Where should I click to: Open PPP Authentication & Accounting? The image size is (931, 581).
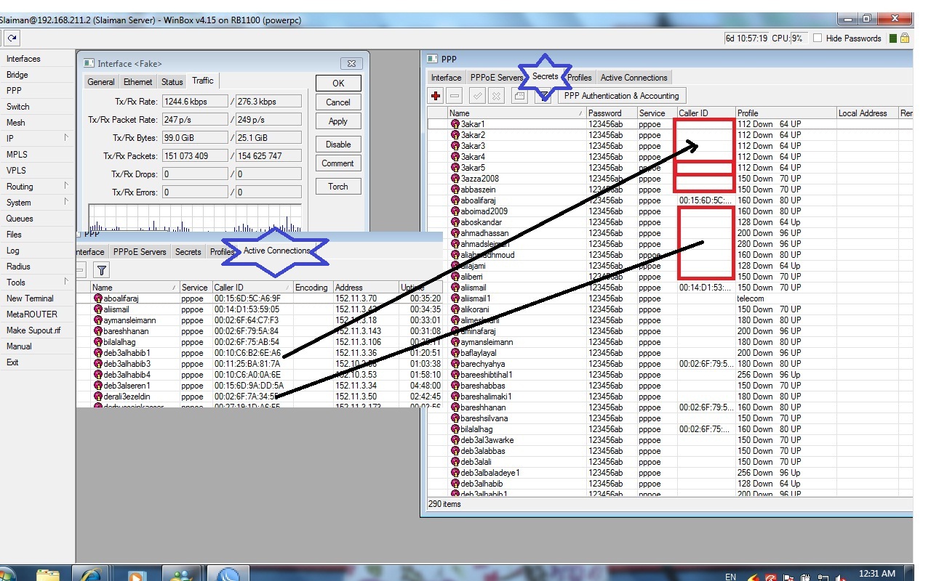(622, 95)
